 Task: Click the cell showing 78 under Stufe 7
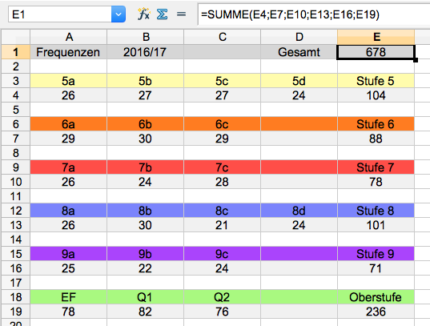pyautogui.click(x=376, y=182)
